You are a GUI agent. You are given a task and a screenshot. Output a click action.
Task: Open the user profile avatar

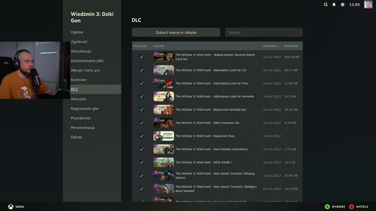pyautogui.click(x=368, y=4)
